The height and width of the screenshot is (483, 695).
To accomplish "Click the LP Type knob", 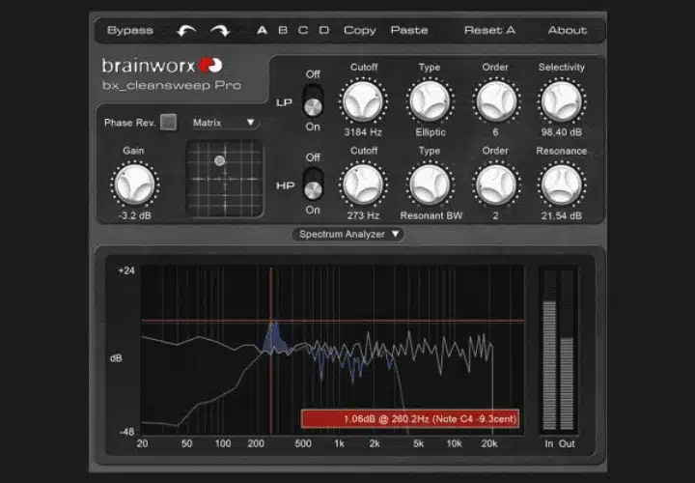I will click(430, 101).
